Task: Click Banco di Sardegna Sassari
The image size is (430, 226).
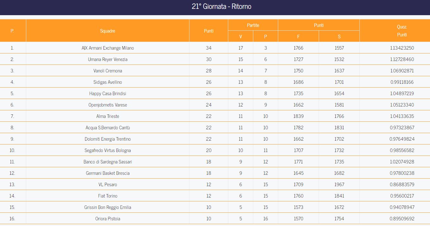Action: (108, 162)
